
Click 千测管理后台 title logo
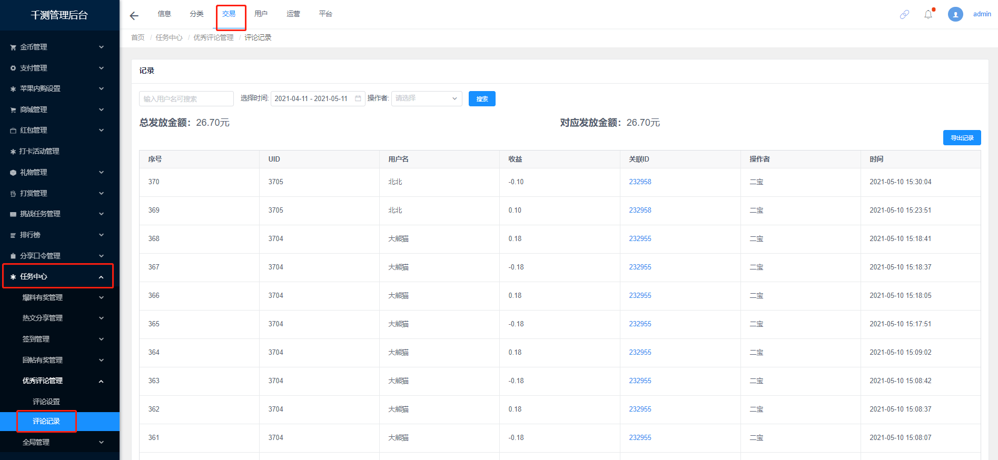pos(59,15)
